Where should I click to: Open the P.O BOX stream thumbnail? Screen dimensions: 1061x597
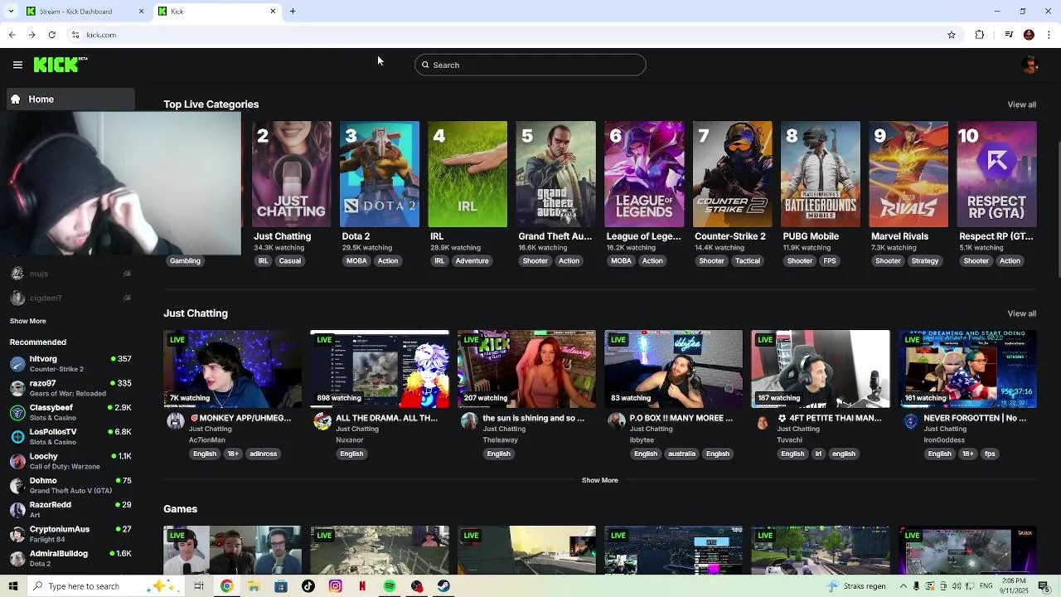coord(673,369)
